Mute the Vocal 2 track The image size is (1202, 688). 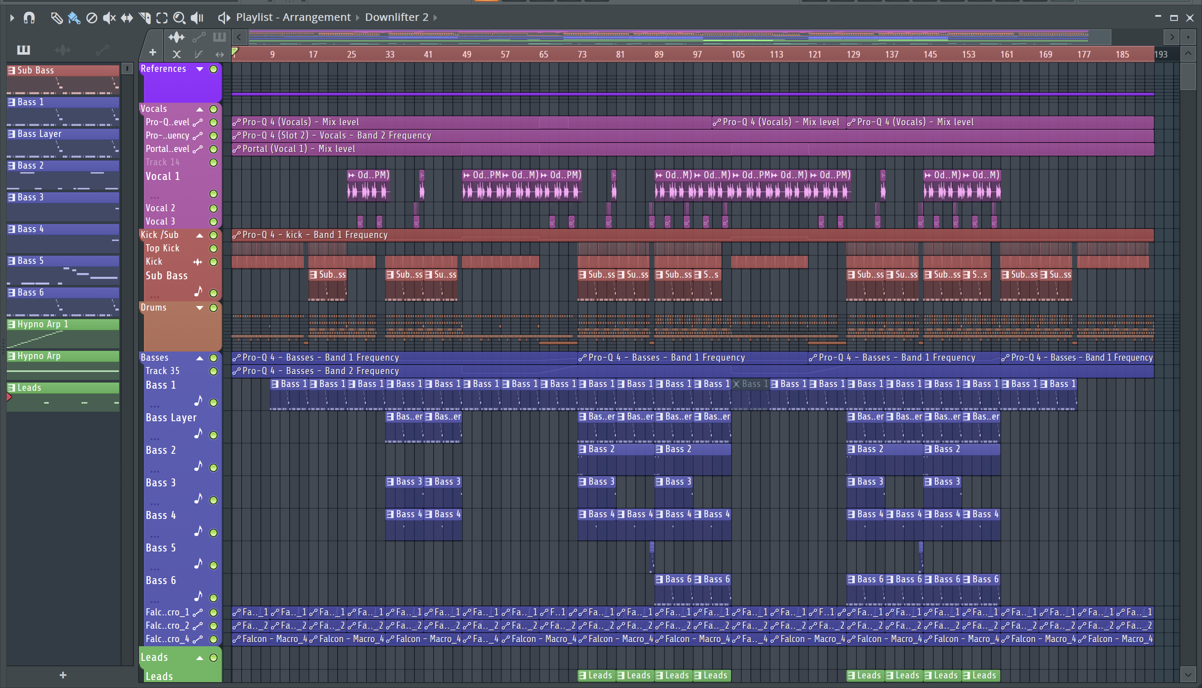[213, 208]
